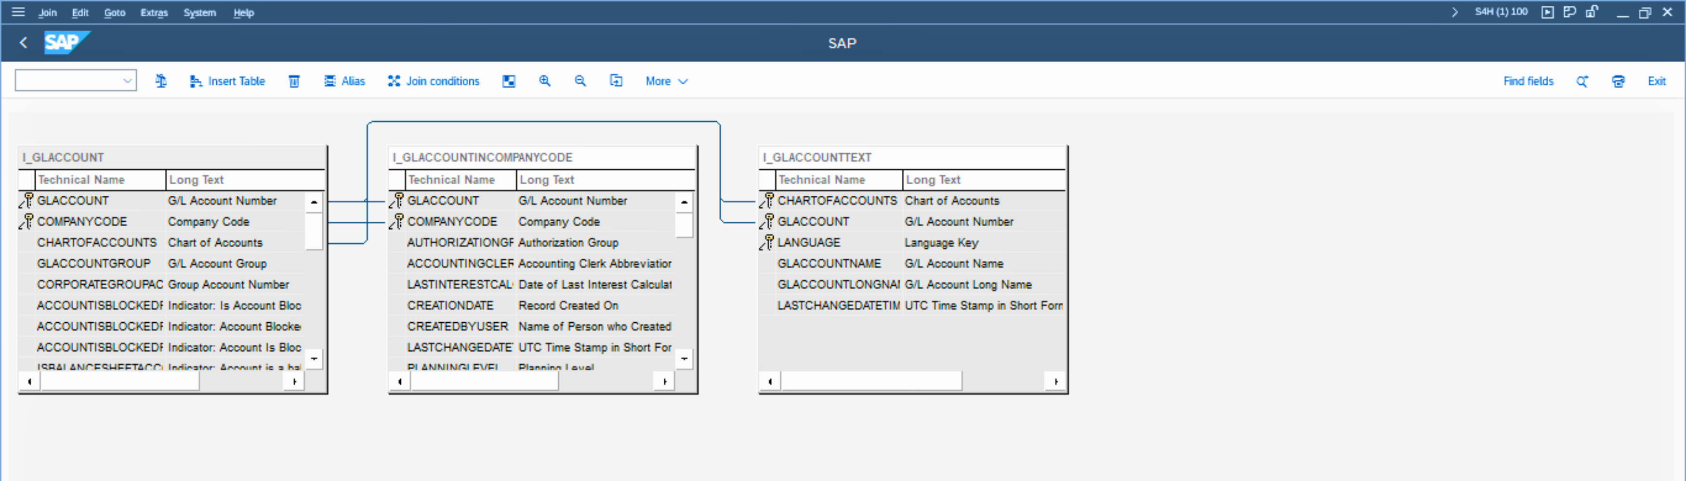
Task: Click the back arrow next to SAP logo
Action: (24, 43)
